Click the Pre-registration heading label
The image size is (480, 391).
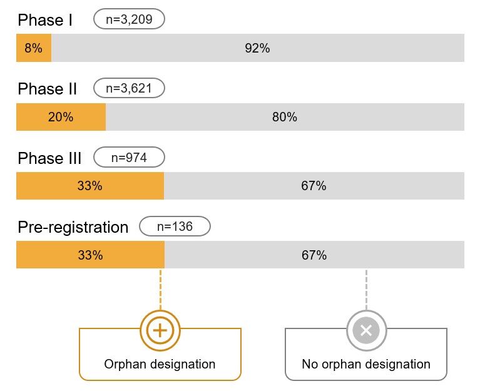tap(73, 226)
